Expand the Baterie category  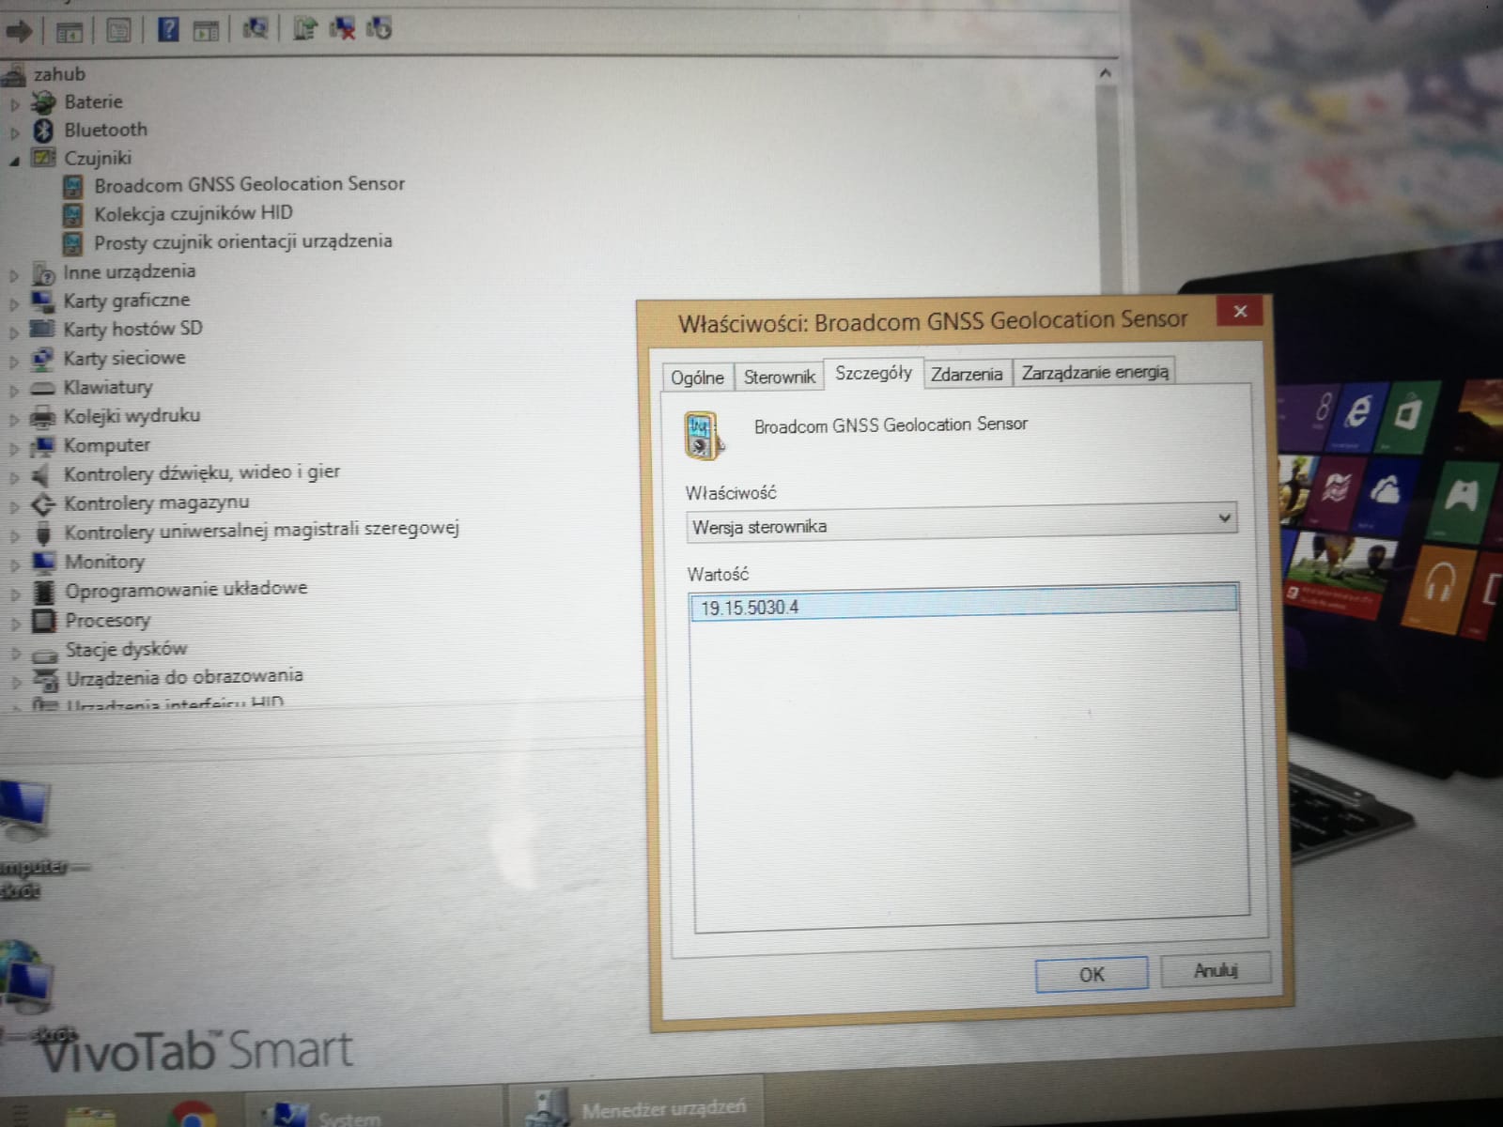click(14, 104)
